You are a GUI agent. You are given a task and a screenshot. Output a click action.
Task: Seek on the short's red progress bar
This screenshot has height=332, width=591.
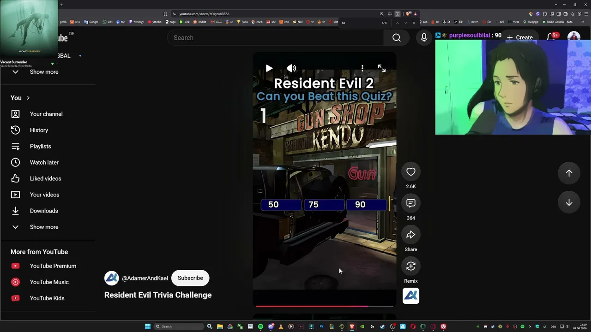point(324,306)
